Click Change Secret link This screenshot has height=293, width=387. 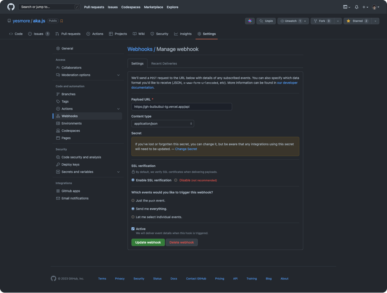[x=186, y=149]
